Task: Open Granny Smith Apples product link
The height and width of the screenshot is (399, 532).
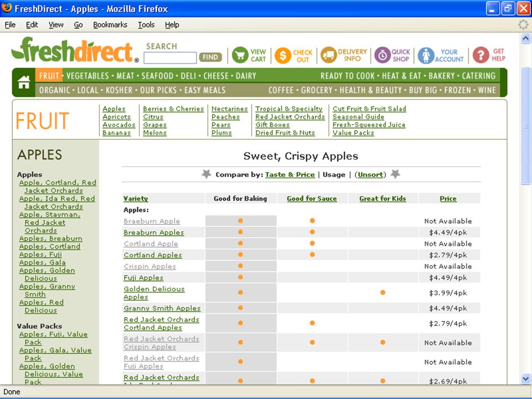Action: 162,309
